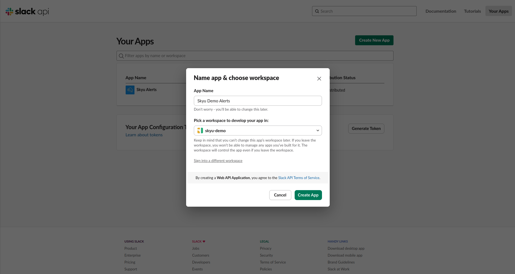Open the Enterprise footer link
The height and width of the screenshot is (274, 515).
coord(133,255)
